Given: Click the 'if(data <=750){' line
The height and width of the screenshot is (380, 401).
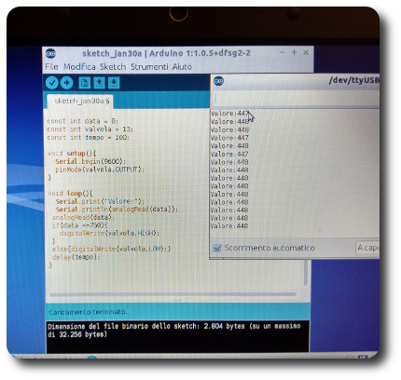Looking at the screenshot, I should click(x=80, y=225).
